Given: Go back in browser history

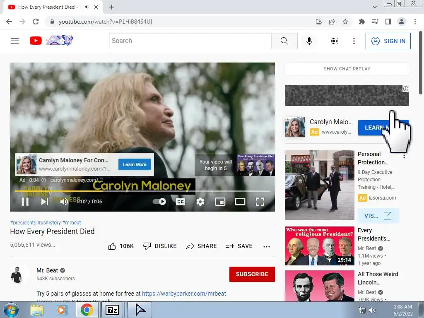Looking at the screenshot, I should [x=9, y=22].
